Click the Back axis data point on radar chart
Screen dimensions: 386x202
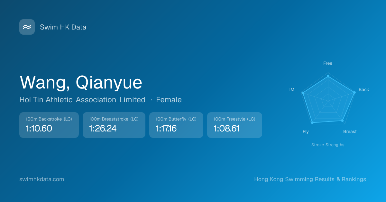[x=354, y=92]
